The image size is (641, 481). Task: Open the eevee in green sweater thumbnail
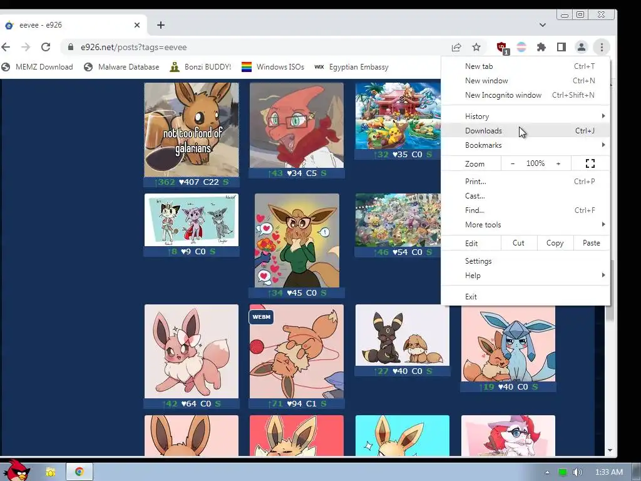coord(297,240)
